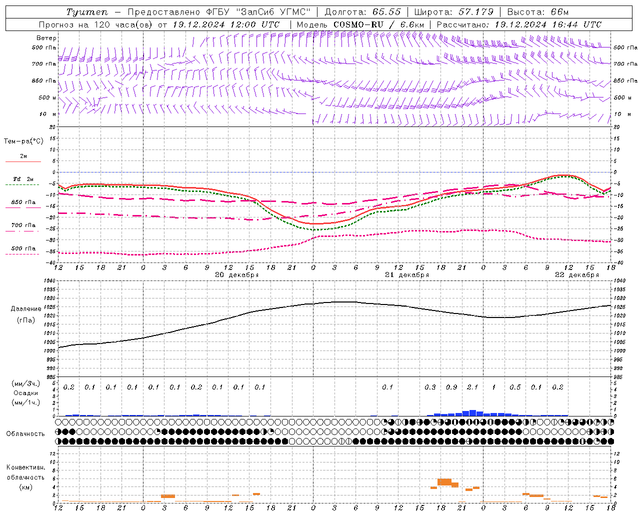This screenshot has width=640, height=512.
Task: Click the "Осадки" precipitation label
Action: click(25, 393)
